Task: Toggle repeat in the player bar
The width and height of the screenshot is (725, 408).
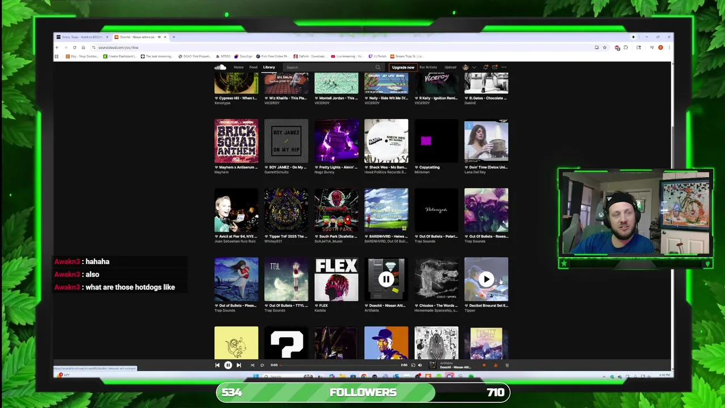Action: pos(262,365)
